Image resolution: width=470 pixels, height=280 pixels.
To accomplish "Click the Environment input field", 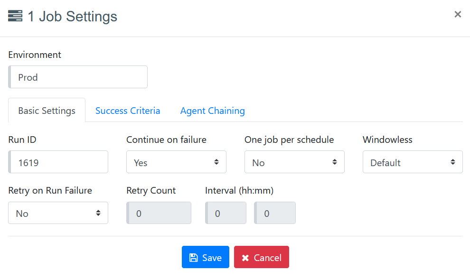I will click(x=78, y=77).
